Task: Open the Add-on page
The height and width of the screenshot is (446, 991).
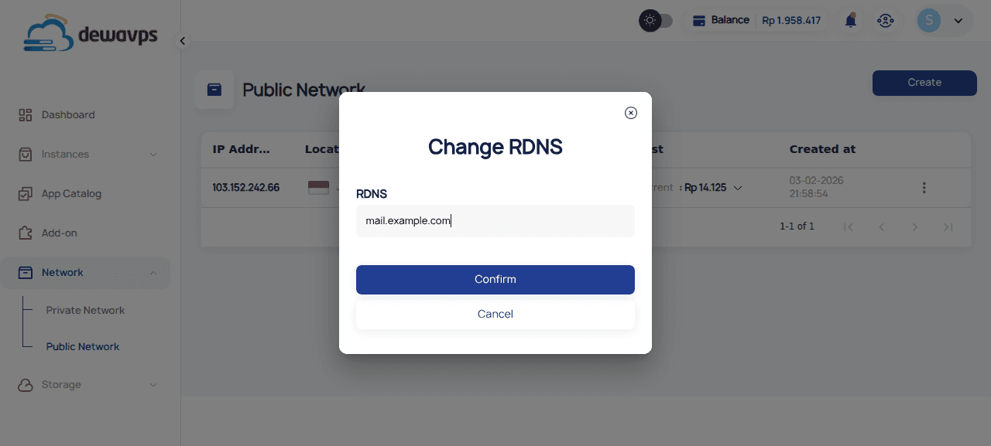Action: click(x=59, y=233)
